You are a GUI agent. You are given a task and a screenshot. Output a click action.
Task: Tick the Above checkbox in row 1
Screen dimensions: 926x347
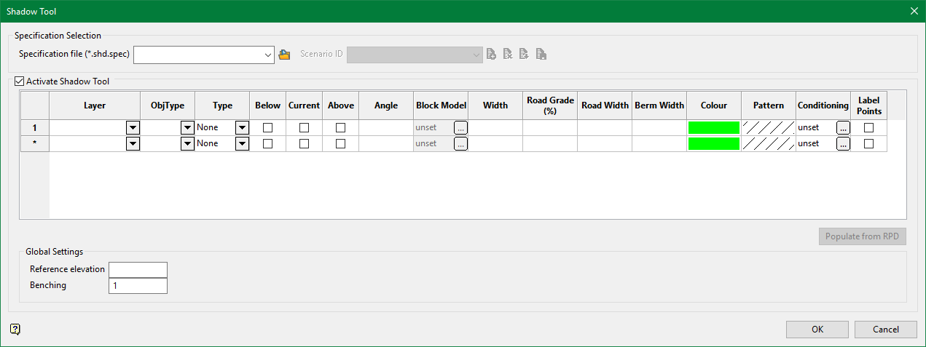coord(340,127)
